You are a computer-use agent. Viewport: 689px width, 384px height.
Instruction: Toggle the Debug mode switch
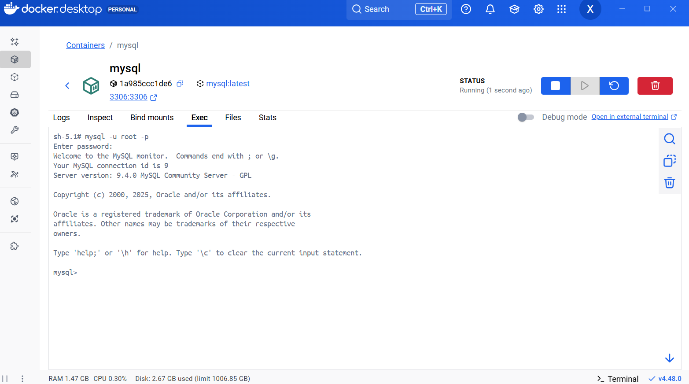pos(526,117)
